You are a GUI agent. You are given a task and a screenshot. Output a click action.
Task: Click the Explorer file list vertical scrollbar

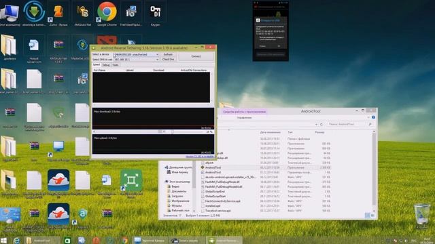(x=374, y=170)
